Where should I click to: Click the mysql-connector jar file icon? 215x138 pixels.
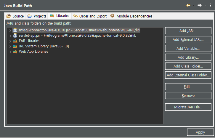pos(15,30)
